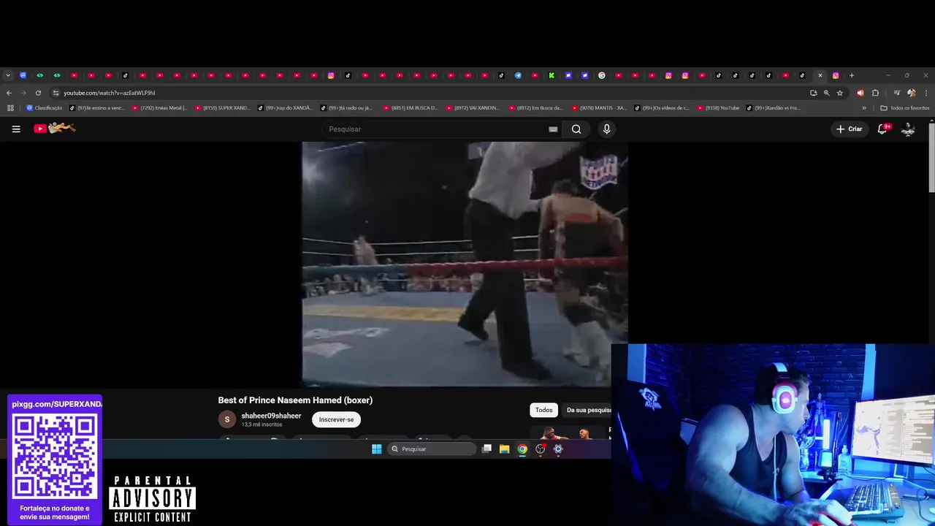Switch to the last Instagram tab

tap(836, 75)
